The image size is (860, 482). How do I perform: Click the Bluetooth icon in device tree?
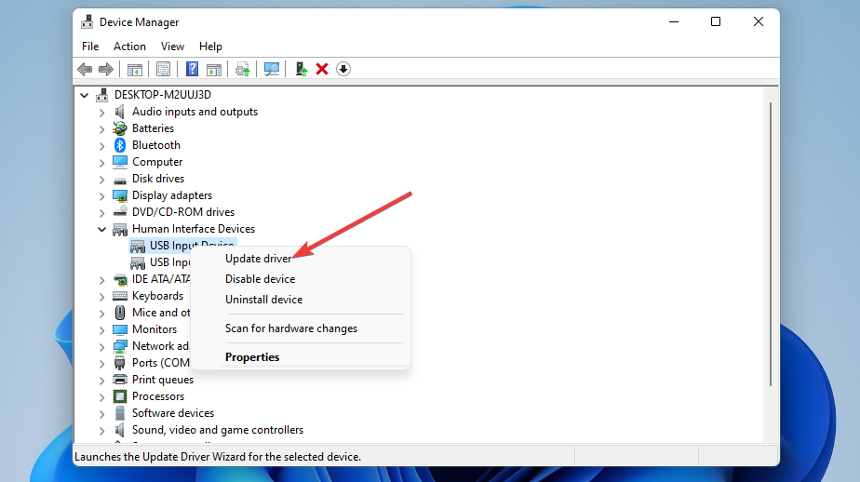120,145
